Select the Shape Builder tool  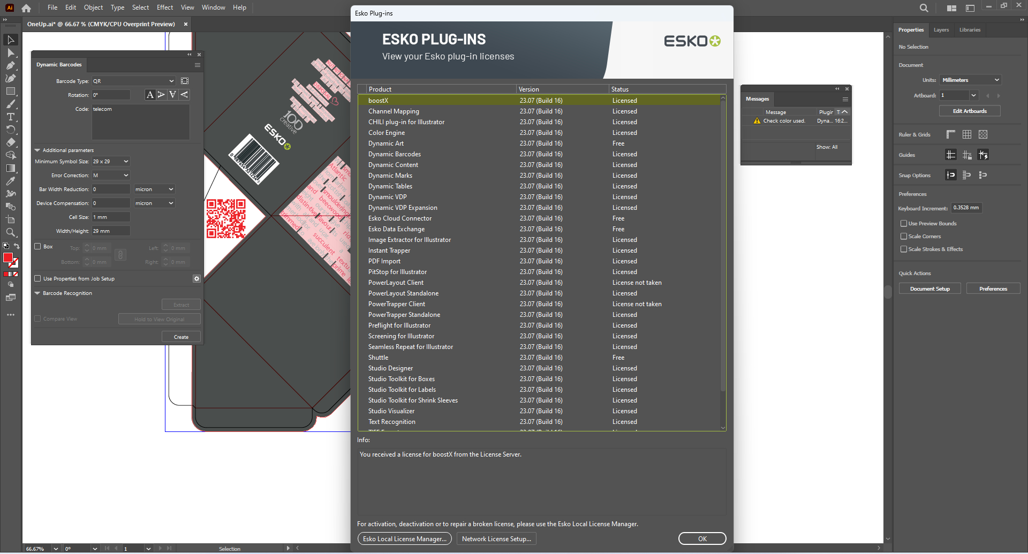pos(11,156)
